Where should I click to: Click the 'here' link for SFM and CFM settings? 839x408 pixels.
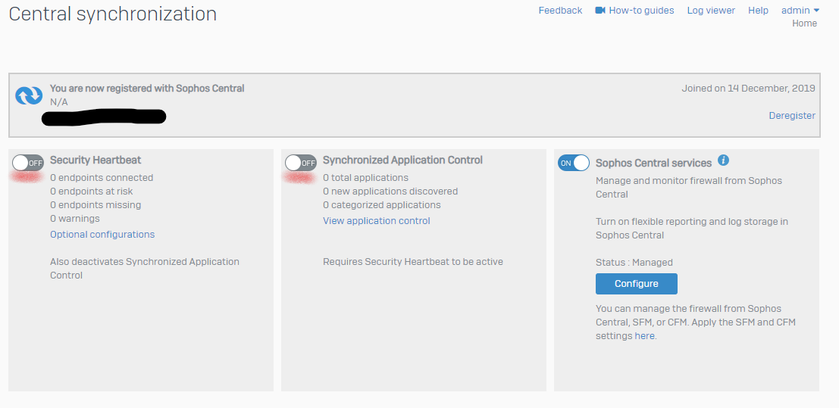coord(644,336)
